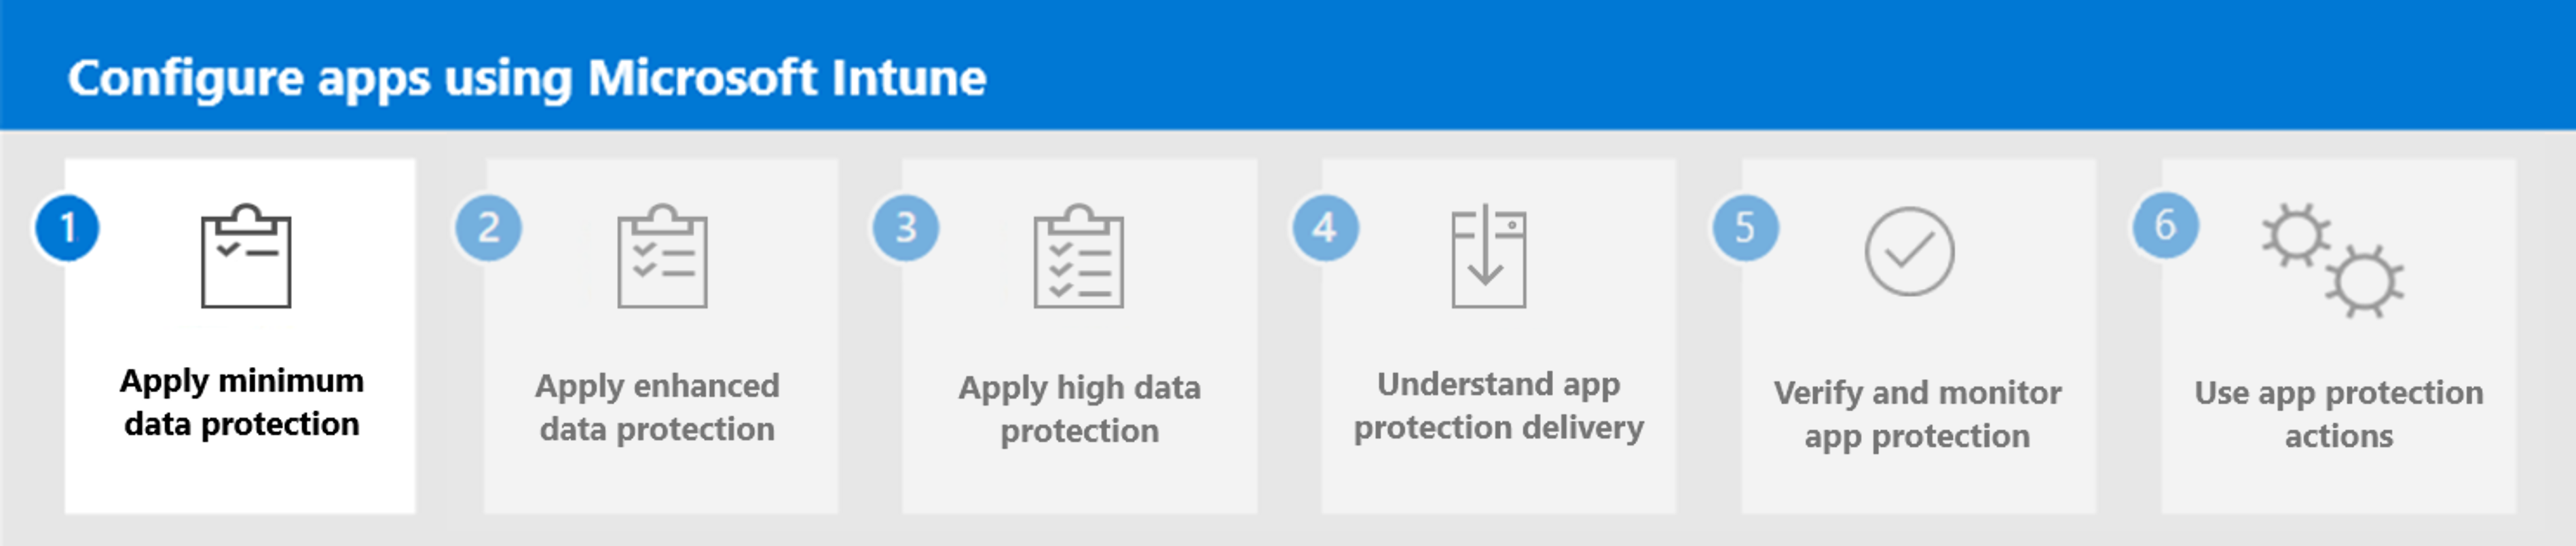The image size is (2576, 546).
Task: Click the step 6 numbered circle badge
Action: [x=2165, y=226]
